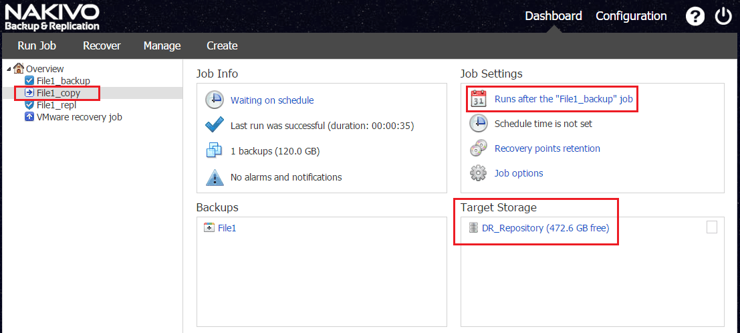Toggle the Target Storage checkbox

pos(712,227)
